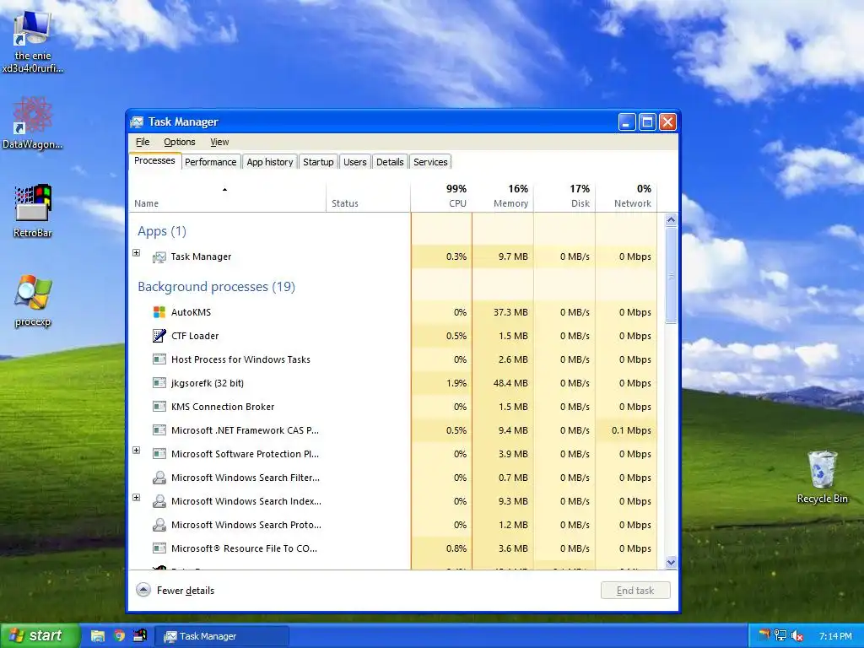Click the Task Manager title bar icon
The image size is (864, 648).
point(137,121)
